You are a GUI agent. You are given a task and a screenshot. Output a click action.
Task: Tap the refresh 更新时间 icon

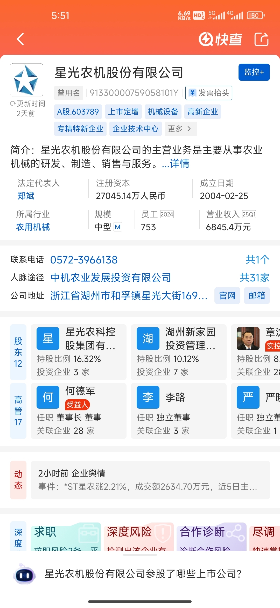13,104
